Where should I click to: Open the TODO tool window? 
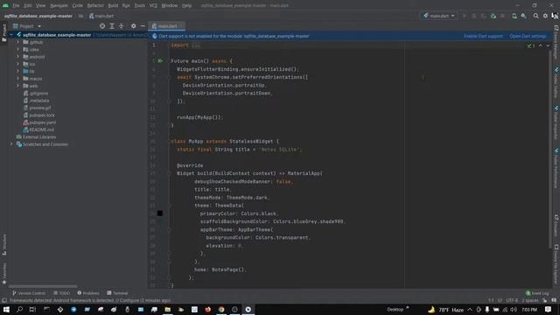[x=61, y=293]
